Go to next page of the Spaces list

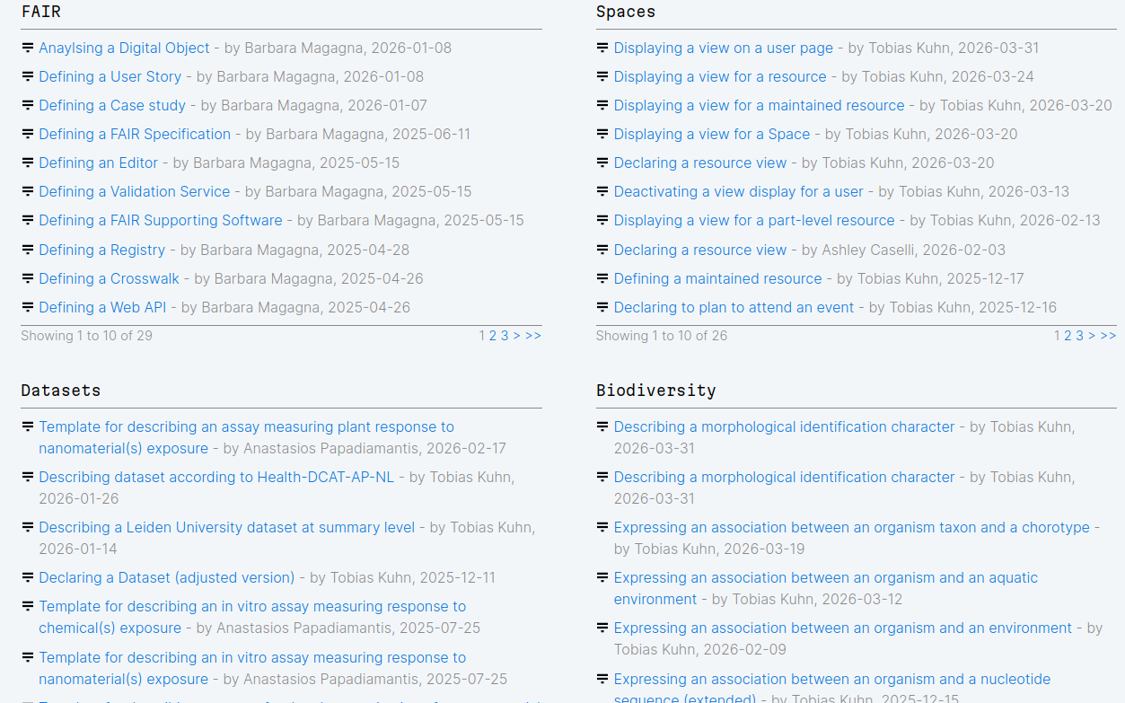point(1092,336)
